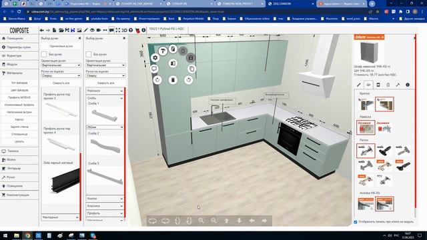The image size is (427, 240).
Task: Expand the Рейлинги handle category
Action: (105, 91)
